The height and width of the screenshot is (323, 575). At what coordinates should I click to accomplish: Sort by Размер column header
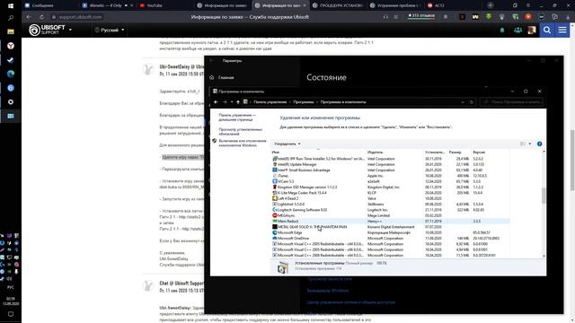(455, 152)
